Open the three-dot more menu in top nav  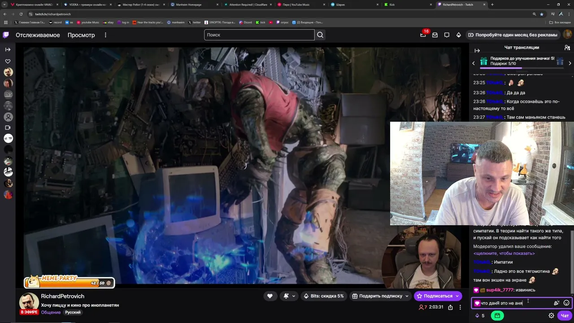(x=105, y=35)
